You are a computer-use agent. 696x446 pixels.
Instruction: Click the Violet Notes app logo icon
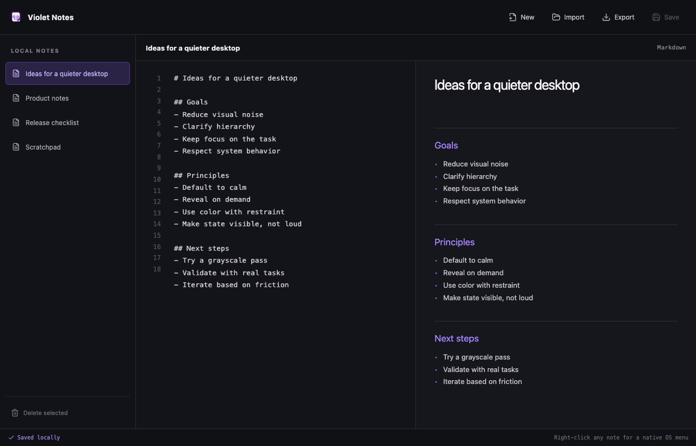pyautogui.click(x=16, y=17)
